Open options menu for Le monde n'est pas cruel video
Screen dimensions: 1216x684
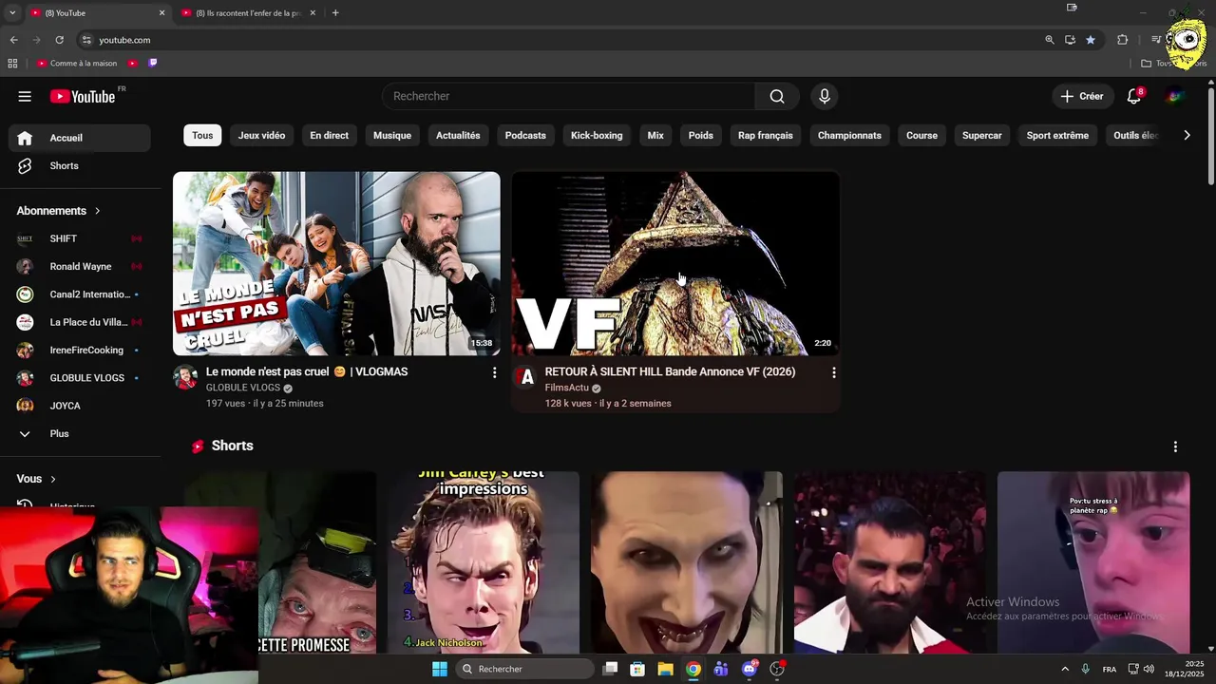click(494, 372)
